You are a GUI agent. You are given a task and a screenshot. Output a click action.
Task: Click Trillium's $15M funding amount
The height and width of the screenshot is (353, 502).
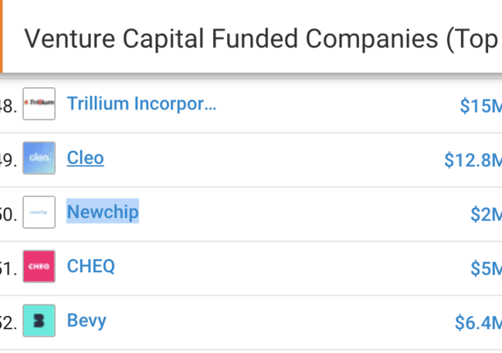click(x=481, y=106)
